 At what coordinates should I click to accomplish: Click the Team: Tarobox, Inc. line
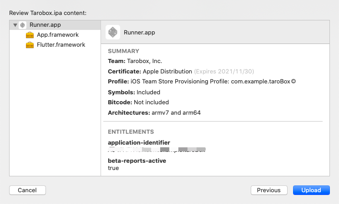(x=135, y=61)
